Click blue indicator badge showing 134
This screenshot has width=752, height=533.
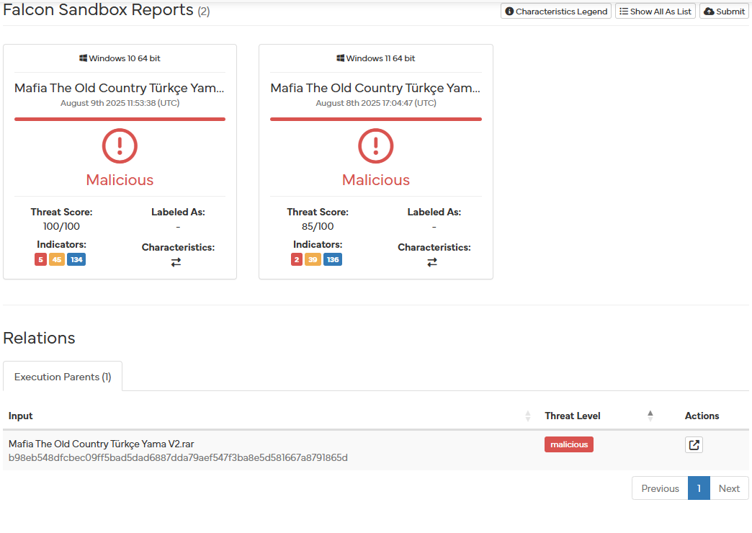click(76, 259)
